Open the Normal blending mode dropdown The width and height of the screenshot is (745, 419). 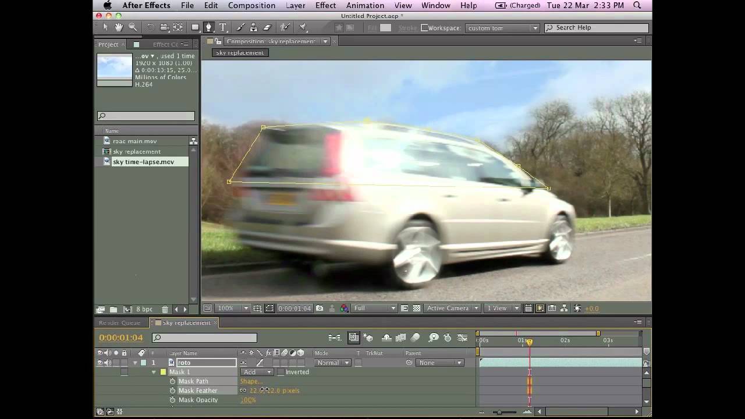[333, 363]
